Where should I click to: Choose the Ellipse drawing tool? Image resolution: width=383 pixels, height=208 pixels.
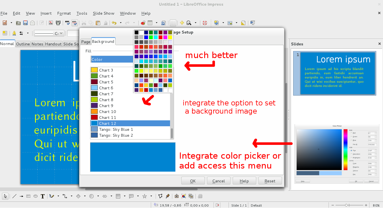(35, 196)
